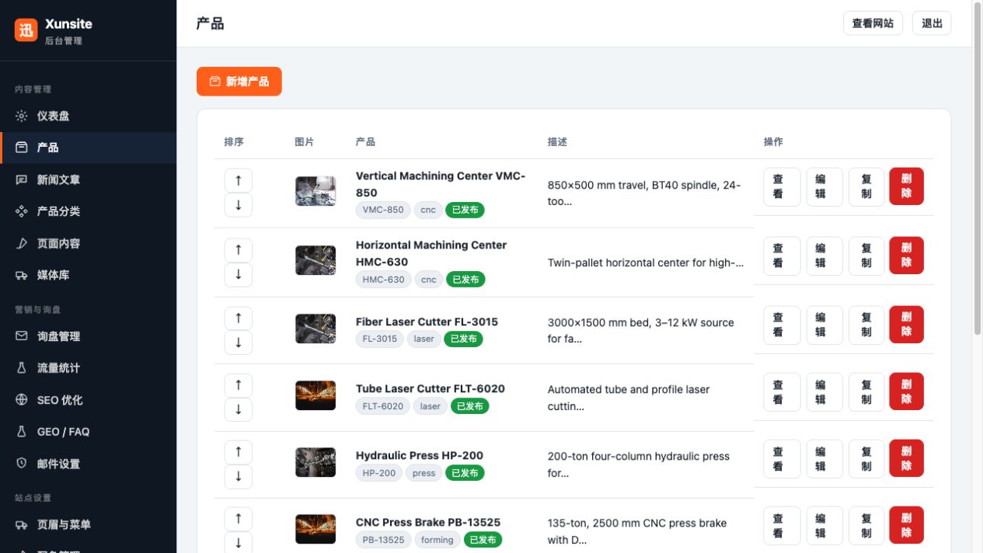Open 询盘管理 from the sidebar

(89, 336)
